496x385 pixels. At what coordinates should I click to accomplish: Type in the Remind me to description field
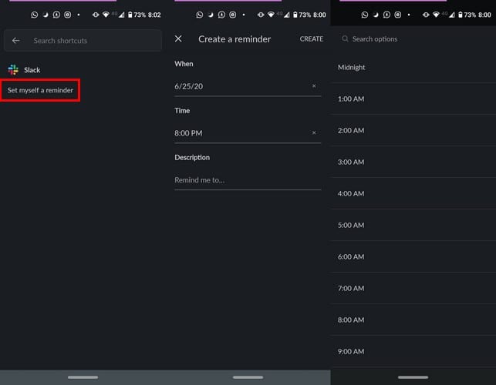[247, 180]
